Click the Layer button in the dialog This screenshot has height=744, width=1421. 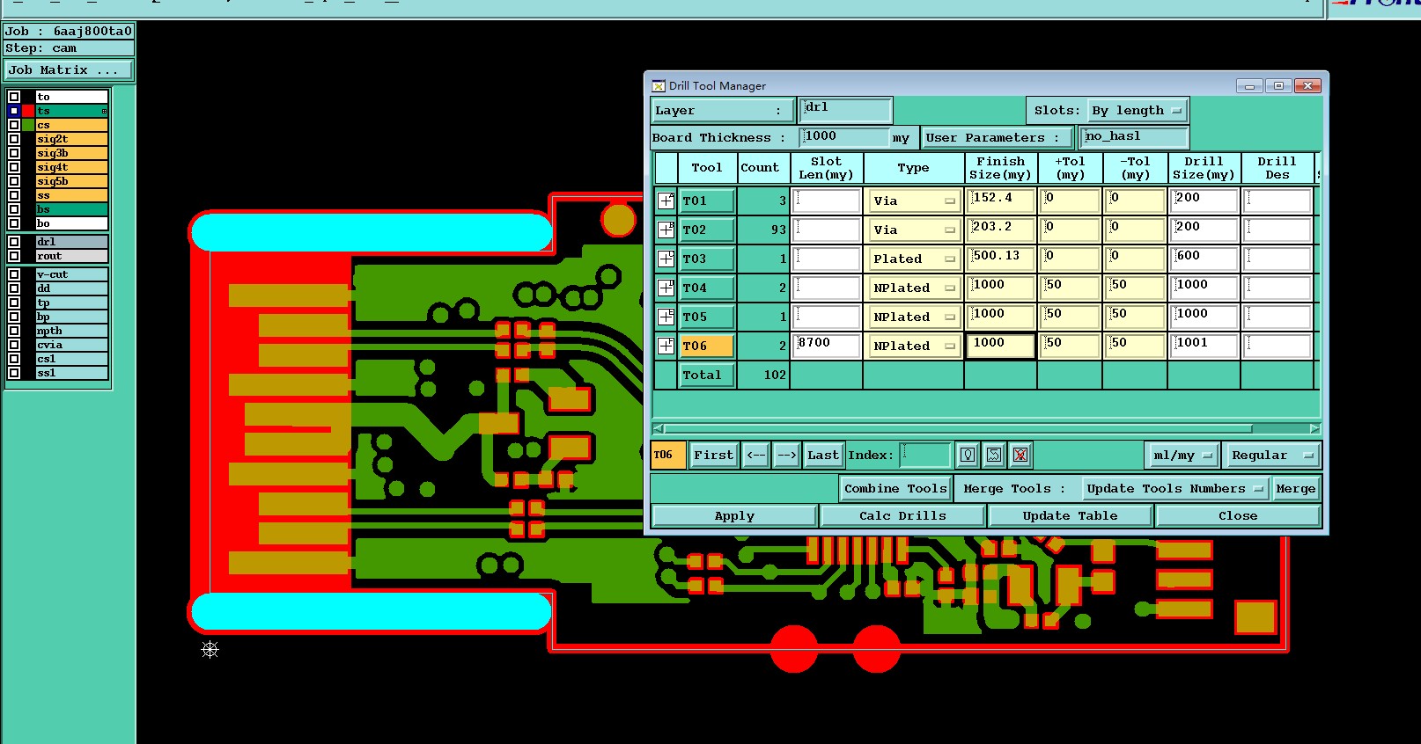click(x=723, y=111)
